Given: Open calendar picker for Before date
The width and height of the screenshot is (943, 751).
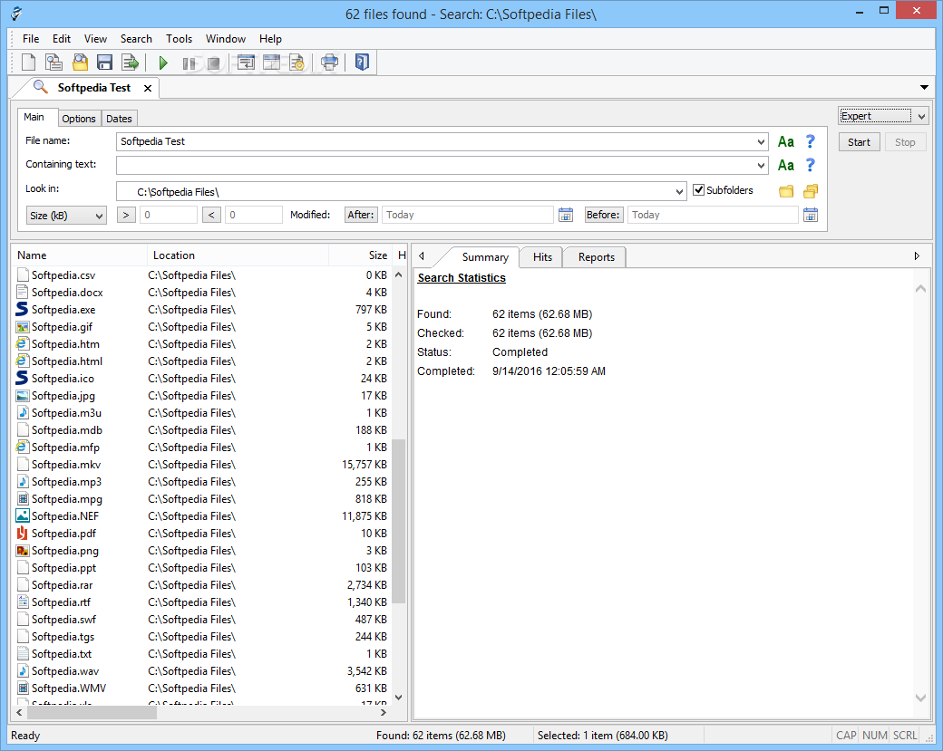Looking at the screenshot, I should pyautogui.click(x=810, y=215).
